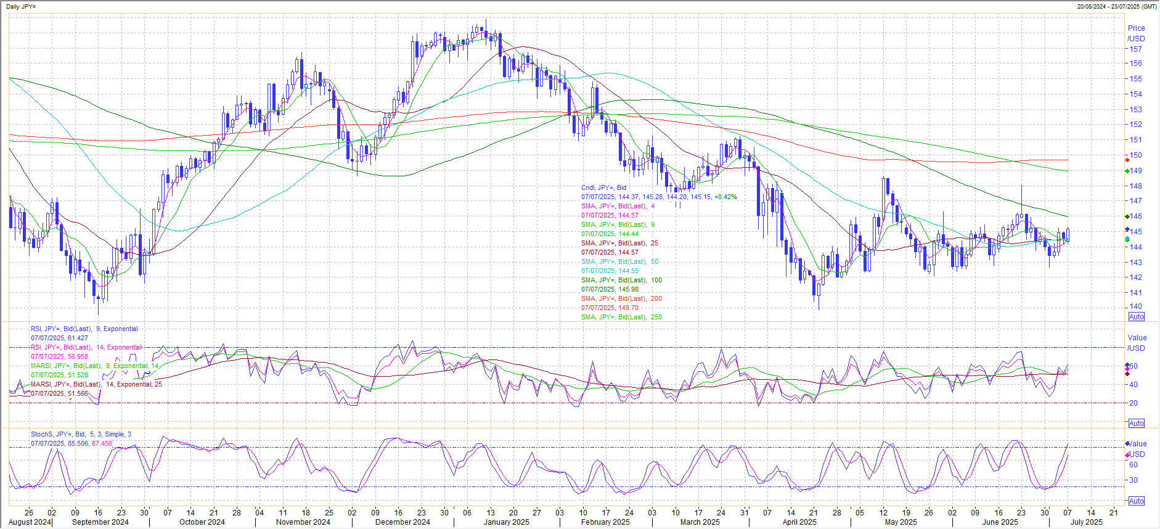The image size is (1160, 529).
Task: Click the 'November 2024' month label
Action: tap(303, 522)
